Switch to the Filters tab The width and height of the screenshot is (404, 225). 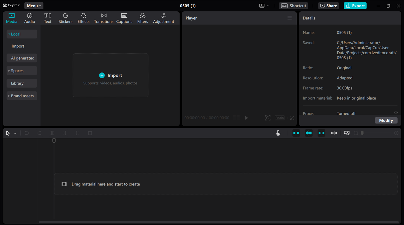coord(142,18)
